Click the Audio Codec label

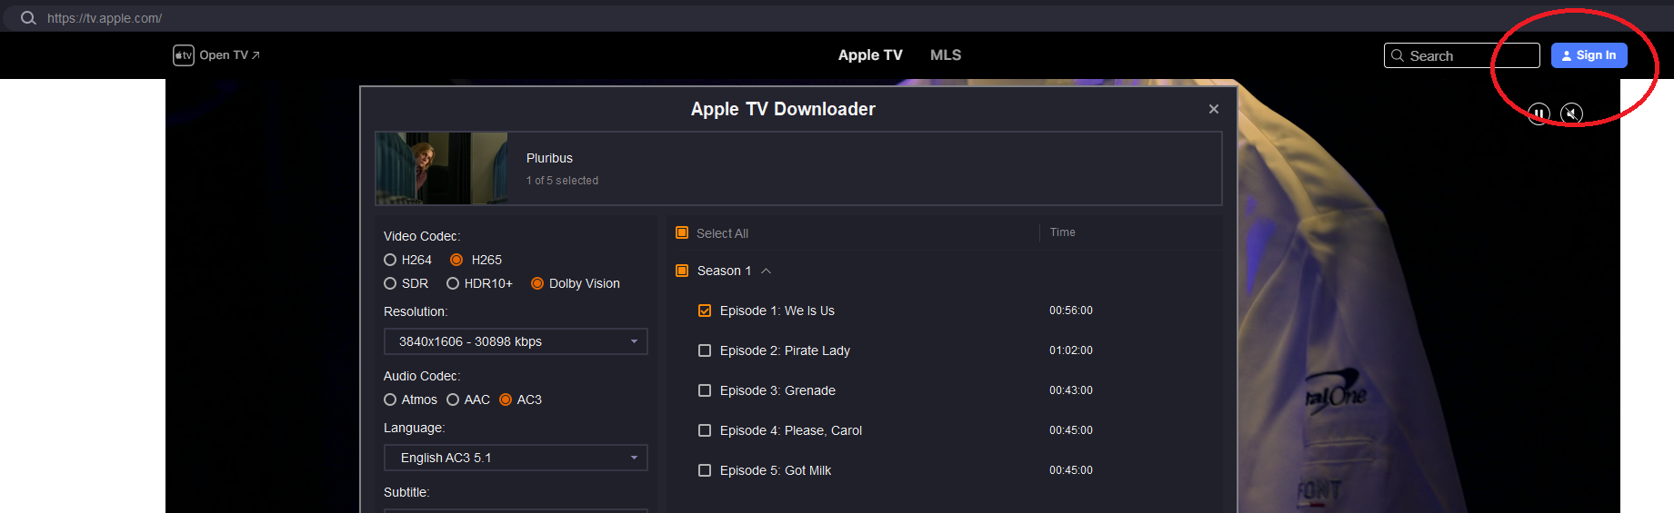coord(422,376)
